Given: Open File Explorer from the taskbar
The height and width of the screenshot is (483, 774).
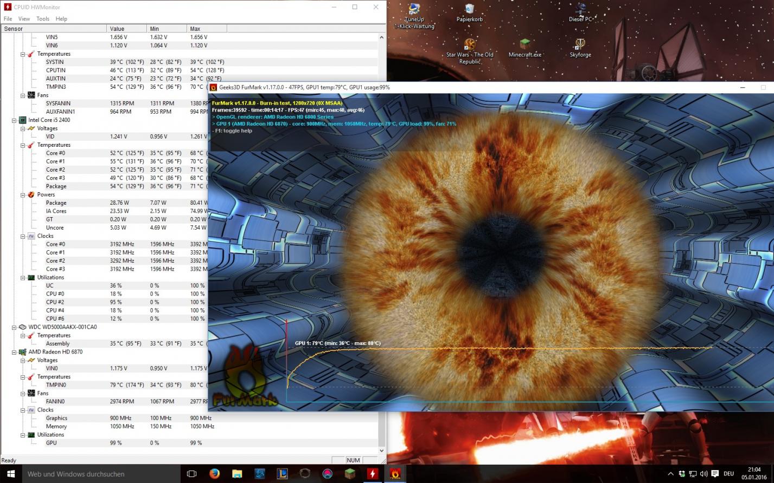Looking at the screenshot, I should click(237, 474).
